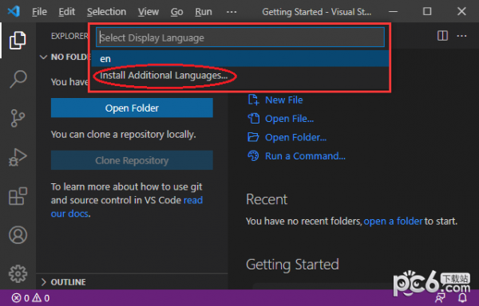The image size is (479, 306).
Task: Click the Open File... link
Action: pyautogui.click(x=289, y=119)
